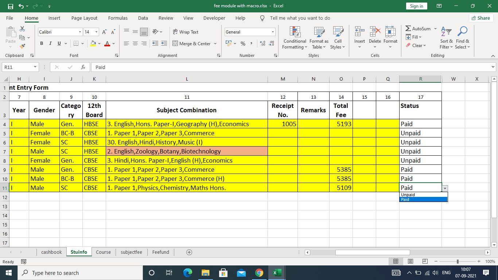The image size is (498, 280).
Task: Apply align left to cell
Action: coord(127,43)
